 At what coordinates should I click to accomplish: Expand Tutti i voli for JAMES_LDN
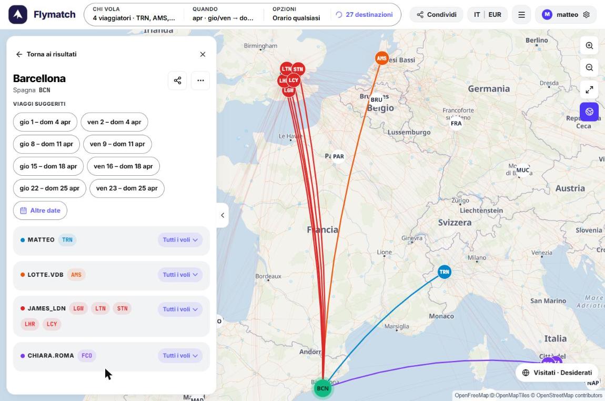coord(180,309)
